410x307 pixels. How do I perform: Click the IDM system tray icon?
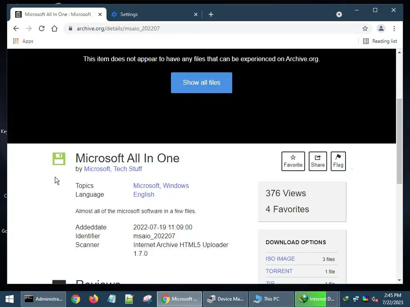(x=346, y=299)
